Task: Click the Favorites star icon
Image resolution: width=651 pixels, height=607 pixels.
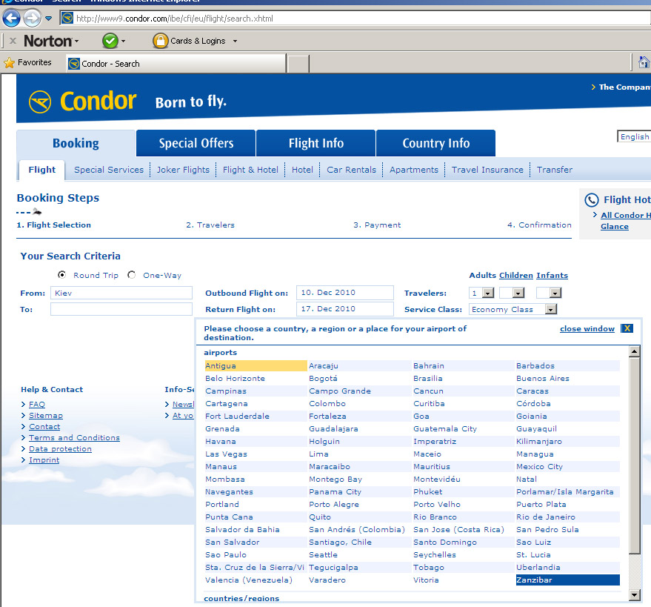Action: click(x=9, y=63)
